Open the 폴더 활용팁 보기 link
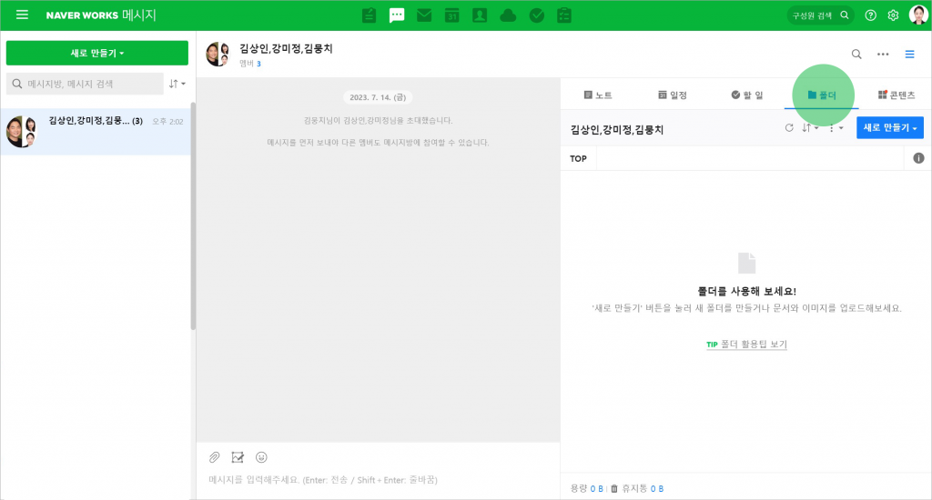The width and height of the screenshot is (932, 500). click(x=746, y=344)
